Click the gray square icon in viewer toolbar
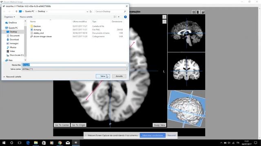Viewport: 261px width, 146px height. point(194,12)
